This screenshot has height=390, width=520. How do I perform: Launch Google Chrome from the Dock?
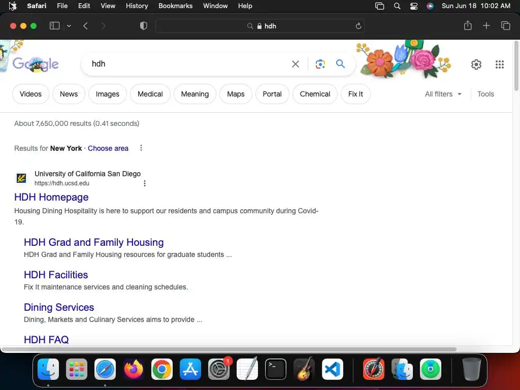pyautogui.click(x=162, y=369)
